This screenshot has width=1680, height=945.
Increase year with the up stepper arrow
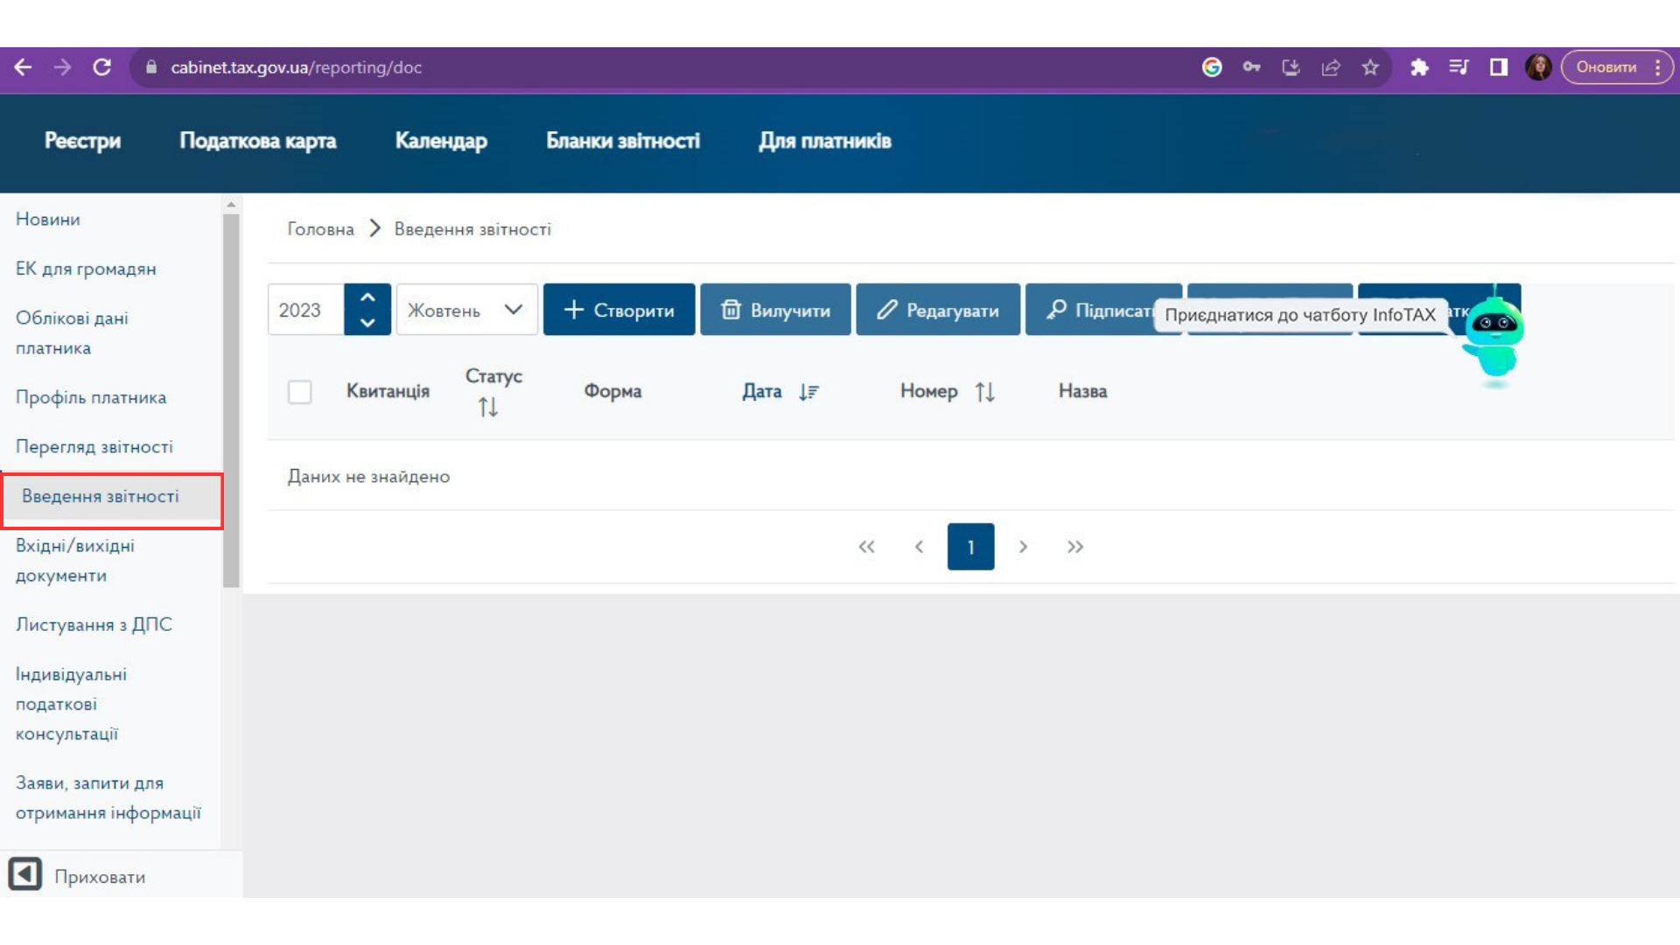pos(367,297)
